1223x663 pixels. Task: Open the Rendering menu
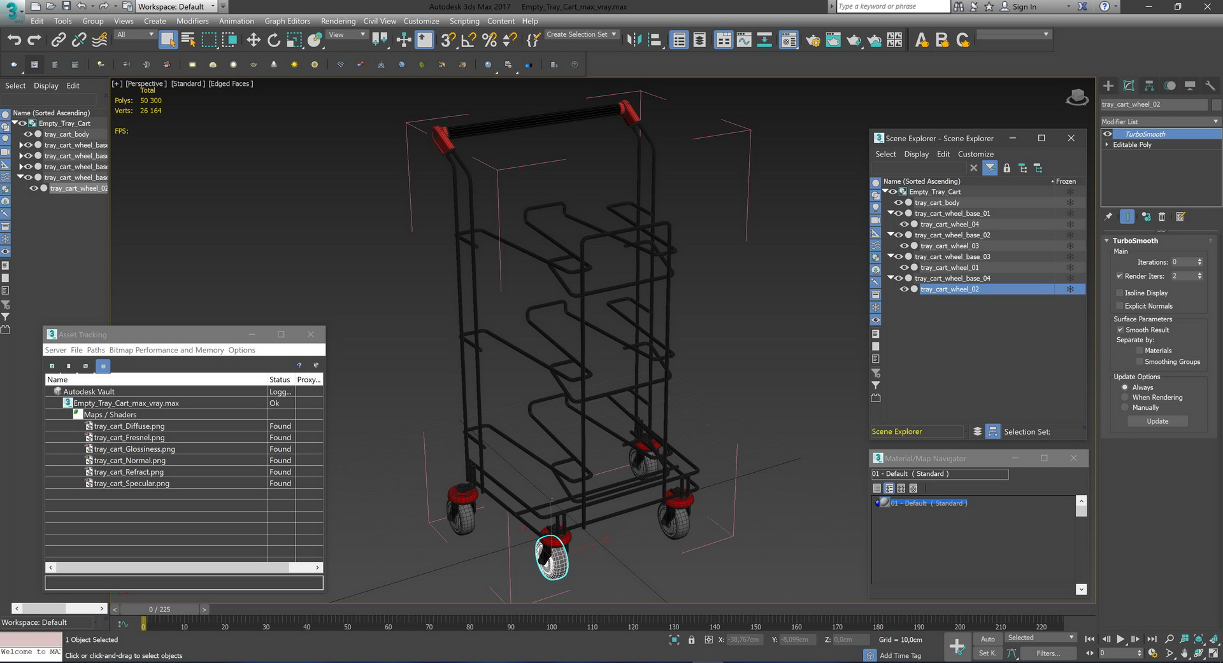click(x=338, y=21)
